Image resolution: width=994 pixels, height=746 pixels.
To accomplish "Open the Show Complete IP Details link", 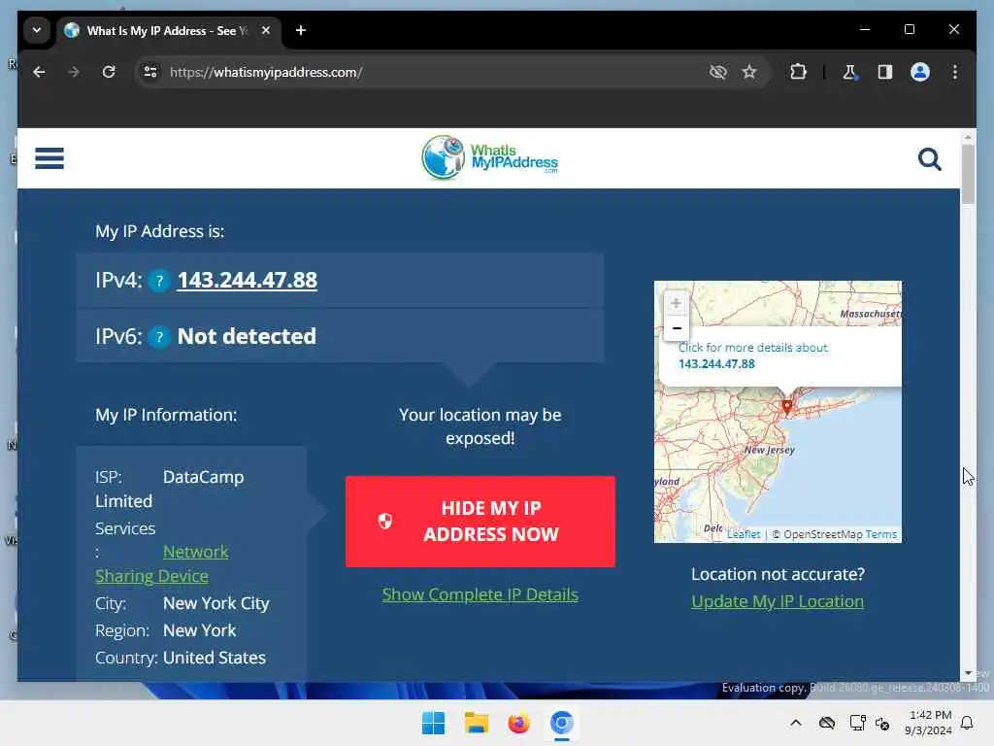I will coord(480,594).
